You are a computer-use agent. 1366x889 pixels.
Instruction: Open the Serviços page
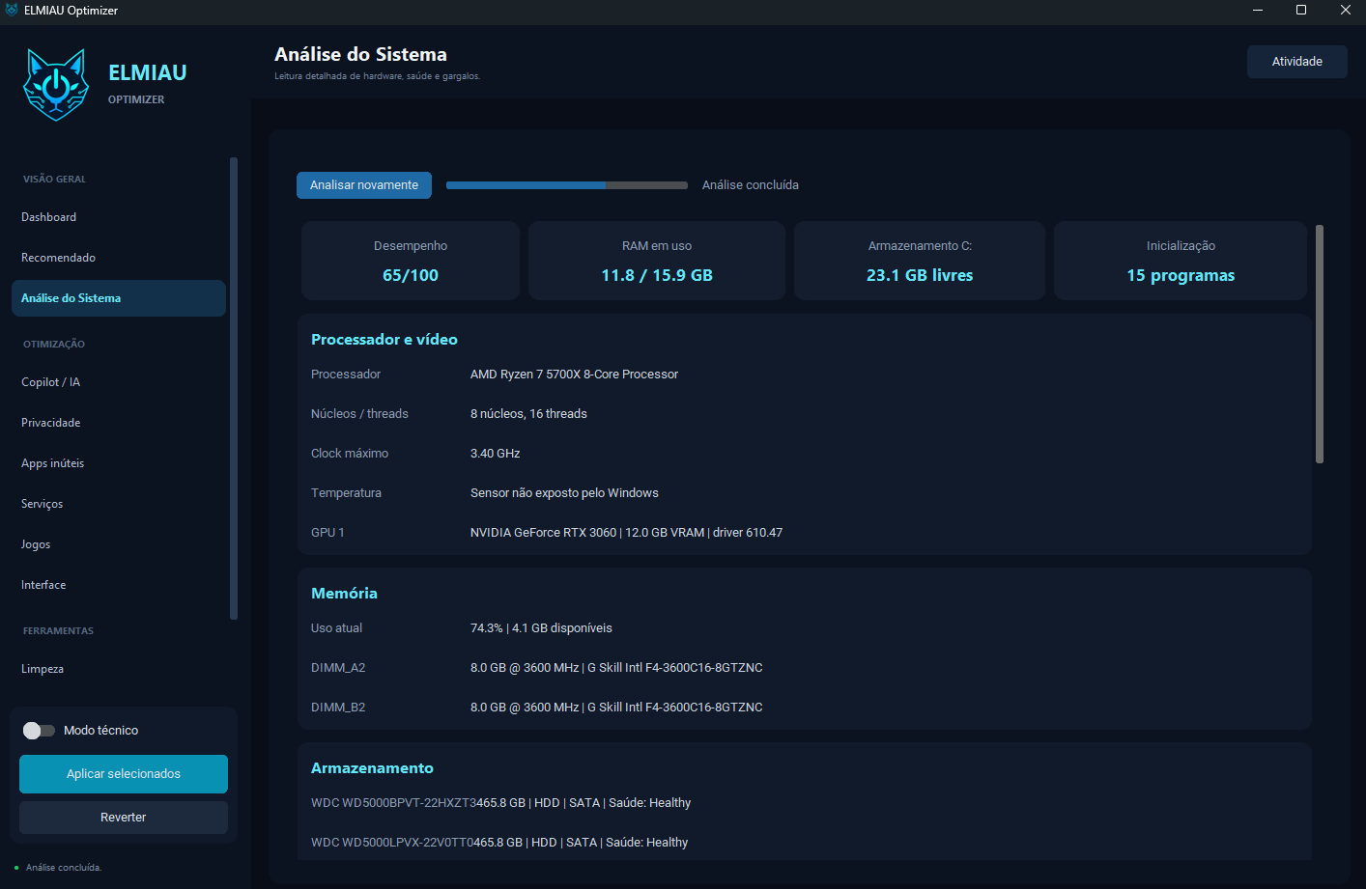119,504
